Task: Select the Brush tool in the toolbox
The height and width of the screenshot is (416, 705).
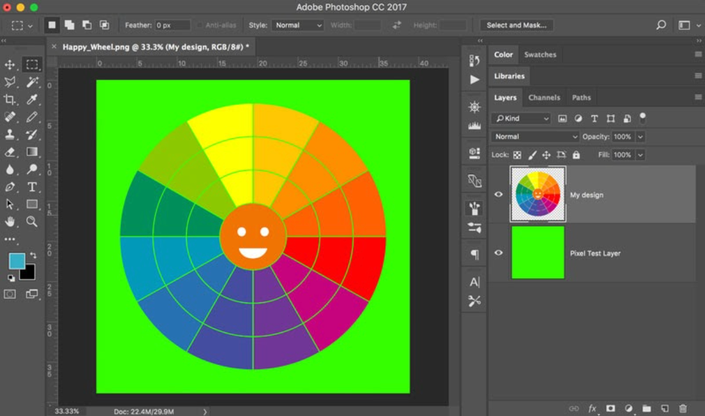Action: (x=32, y=117)
